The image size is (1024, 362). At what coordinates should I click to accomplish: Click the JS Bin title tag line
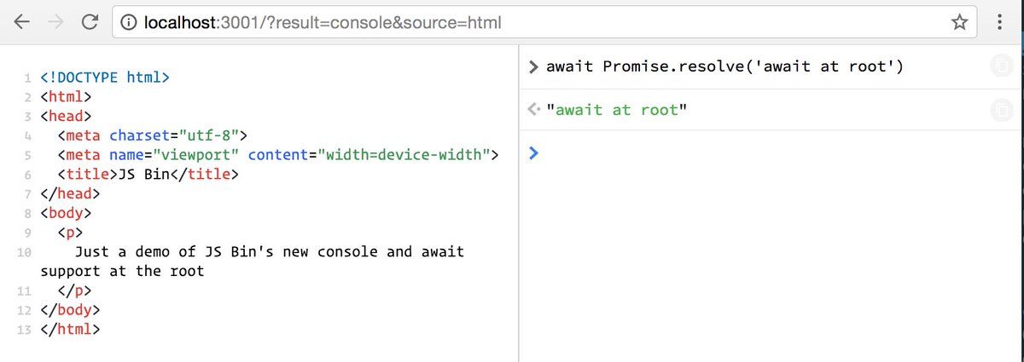[148, 175]
